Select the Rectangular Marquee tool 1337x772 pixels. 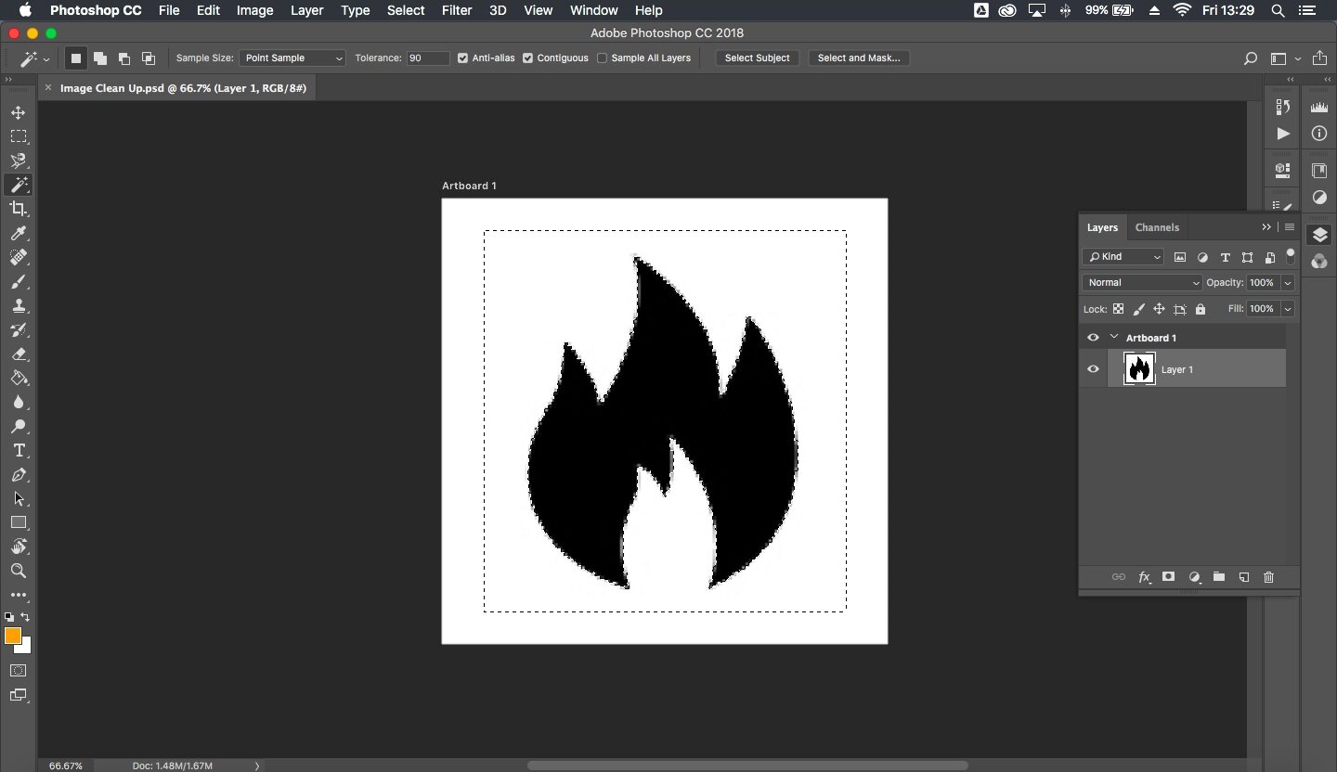pyautogui.click(x=18, y=136)
